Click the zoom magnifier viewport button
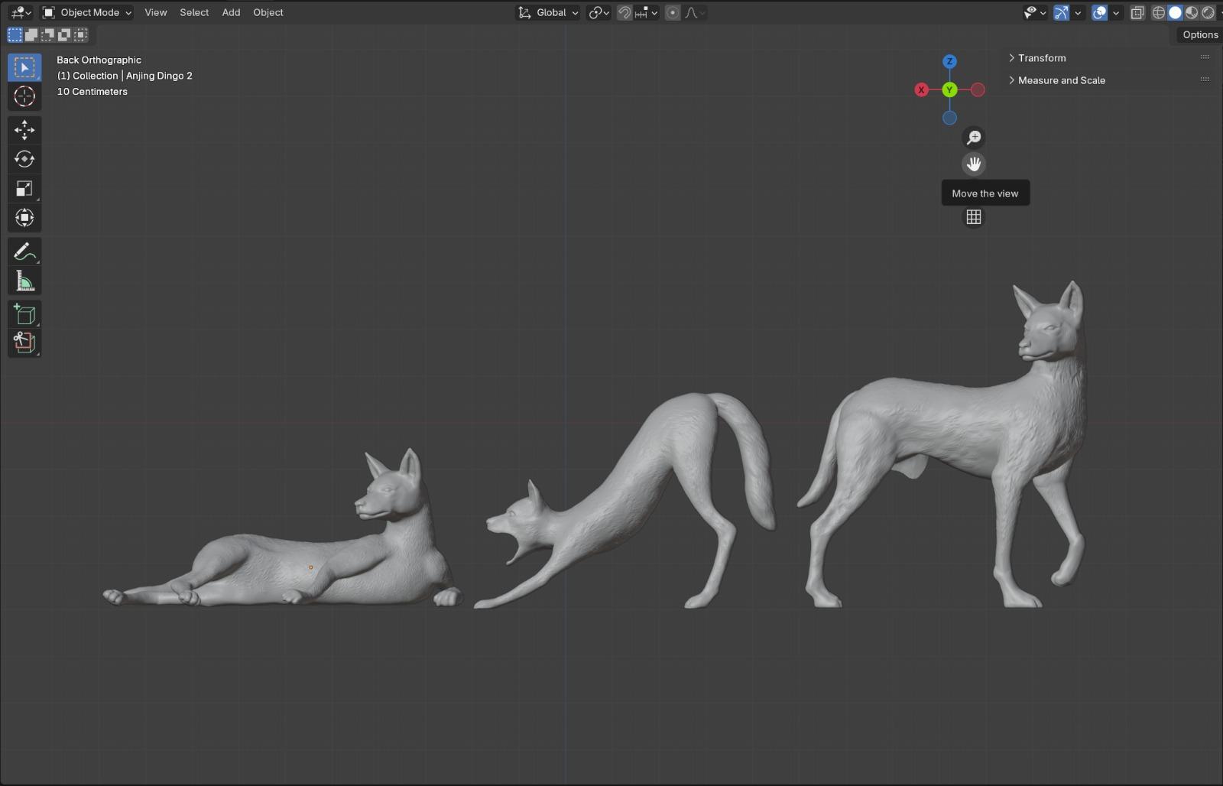 pos(973,138)
